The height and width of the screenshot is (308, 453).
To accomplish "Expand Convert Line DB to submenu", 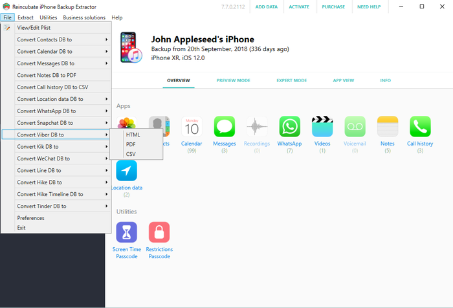I will click(63, 170).
